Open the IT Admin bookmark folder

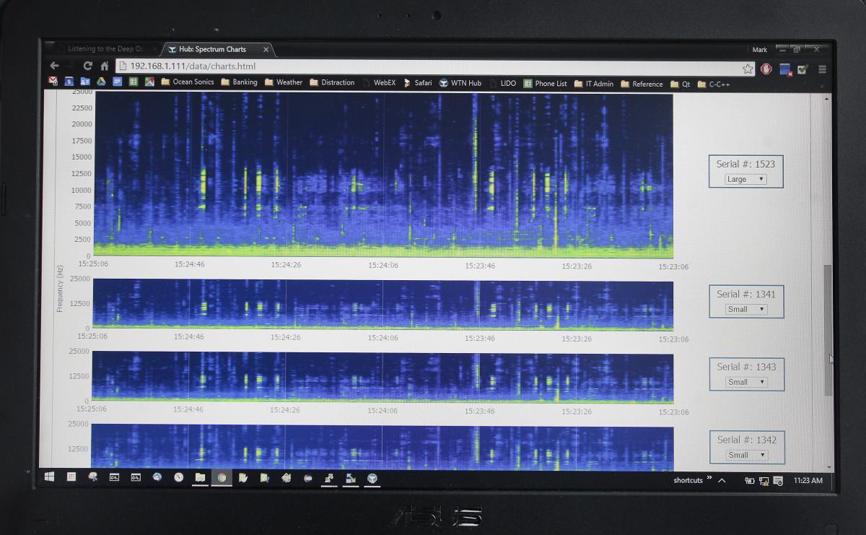(x=594, y=84)
